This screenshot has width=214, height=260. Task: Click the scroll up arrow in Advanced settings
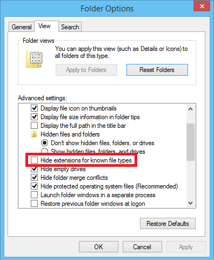point(190,109)
